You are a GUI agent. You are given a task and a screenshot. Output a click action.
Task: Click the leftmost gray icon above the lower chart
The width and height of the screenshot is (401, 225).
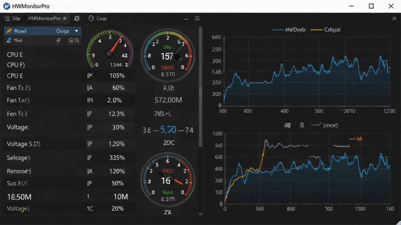click(x=287, y=125)
